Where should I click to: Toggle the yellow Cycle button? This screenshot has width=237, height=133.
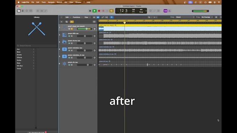click(x=112, y=11)
